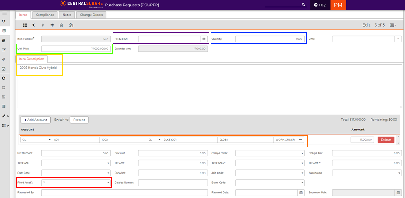
Task: Open Help in the top bar
Action: tap(320, 5)
